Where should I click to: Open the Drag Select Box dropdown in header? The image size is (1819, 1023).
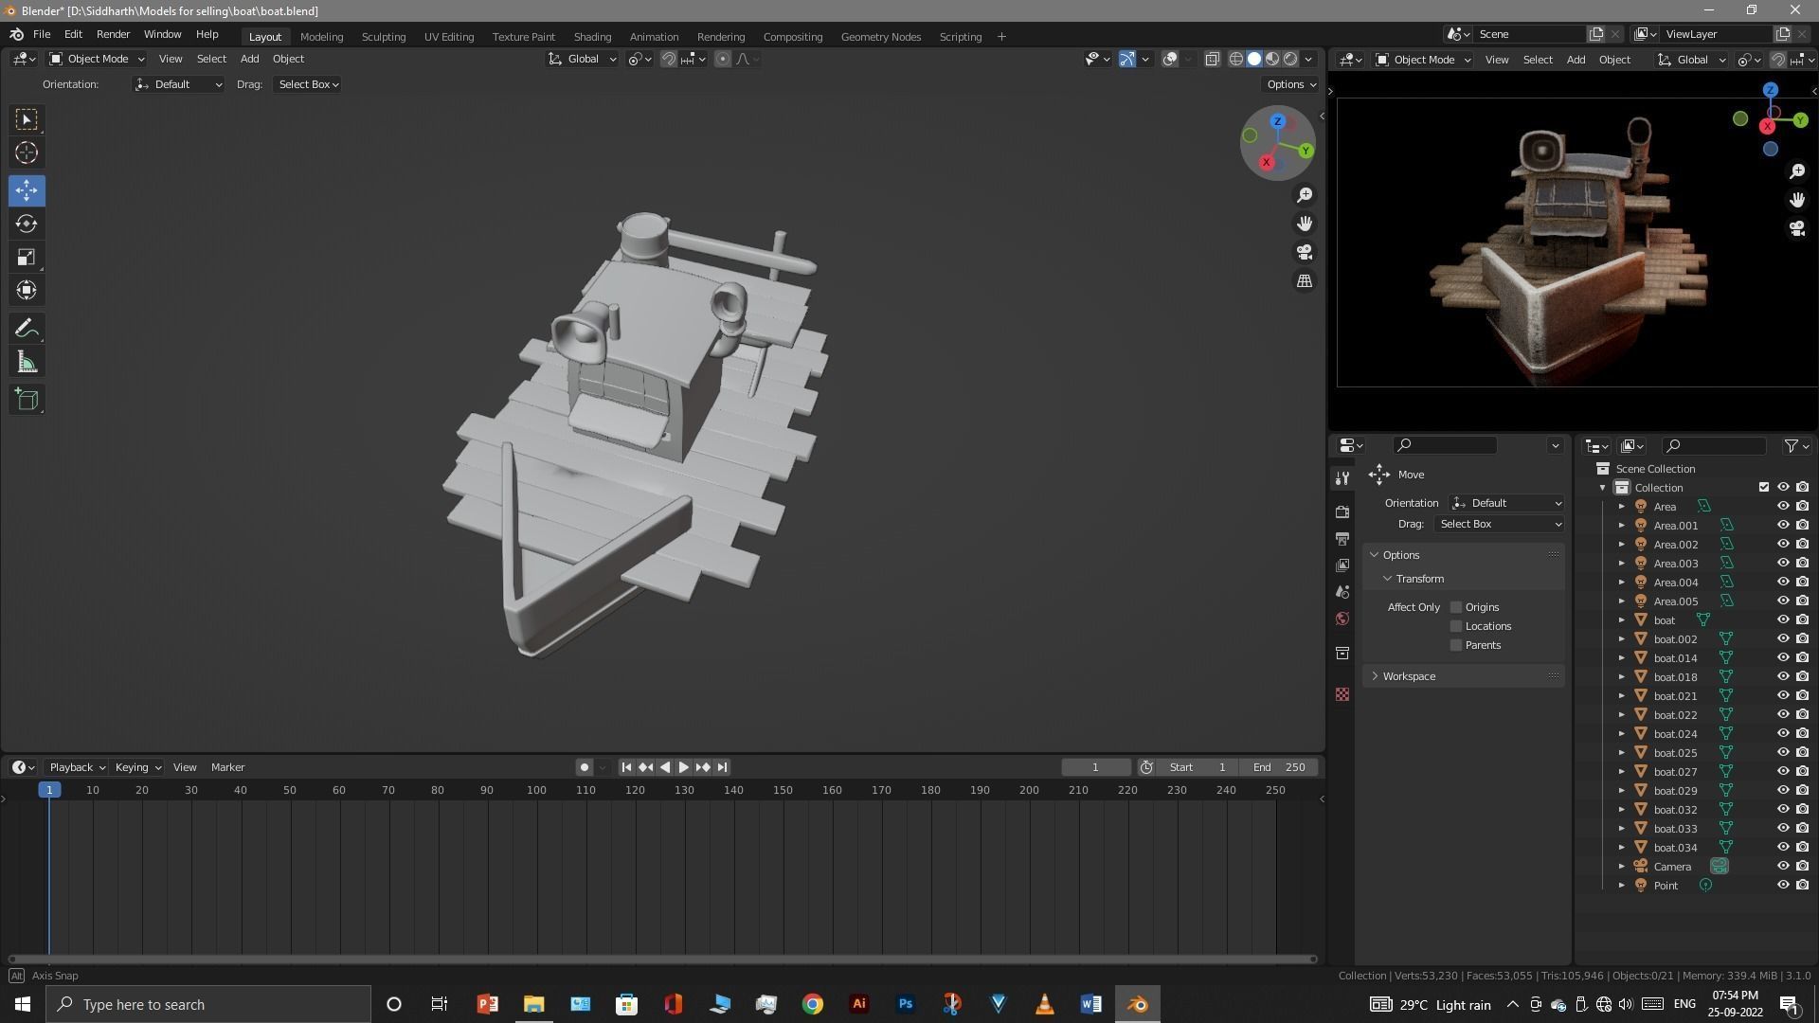308,84
